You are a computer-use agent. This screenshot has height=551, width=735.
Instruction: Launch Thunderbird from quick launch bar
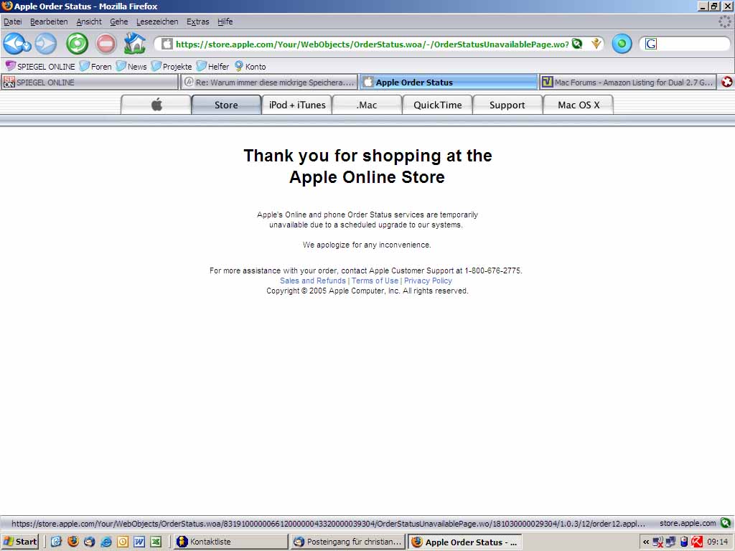(90, 542)
